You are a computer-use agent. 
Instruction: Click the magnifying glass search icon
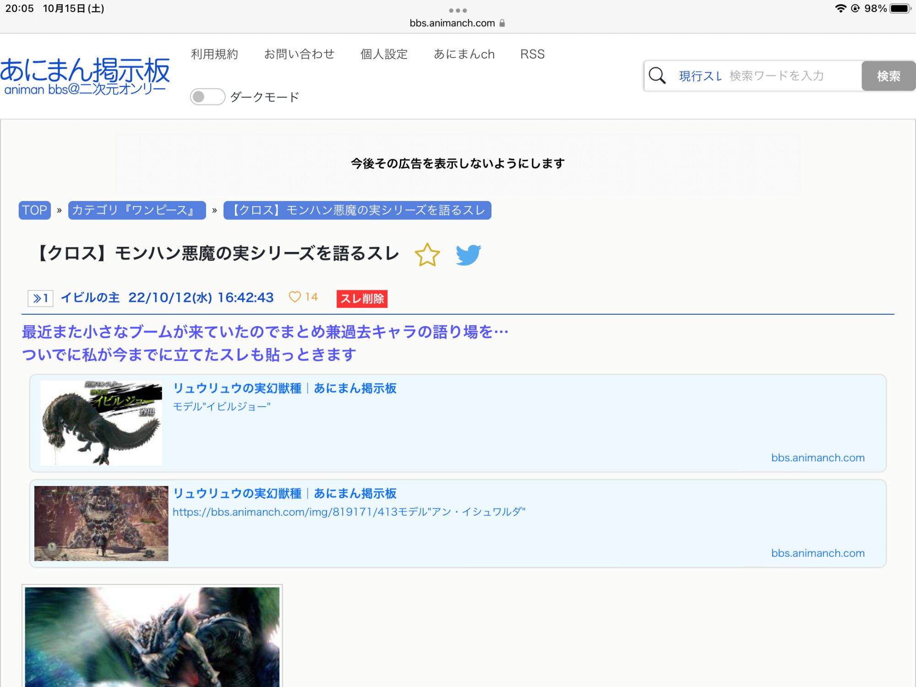point(657,76)
